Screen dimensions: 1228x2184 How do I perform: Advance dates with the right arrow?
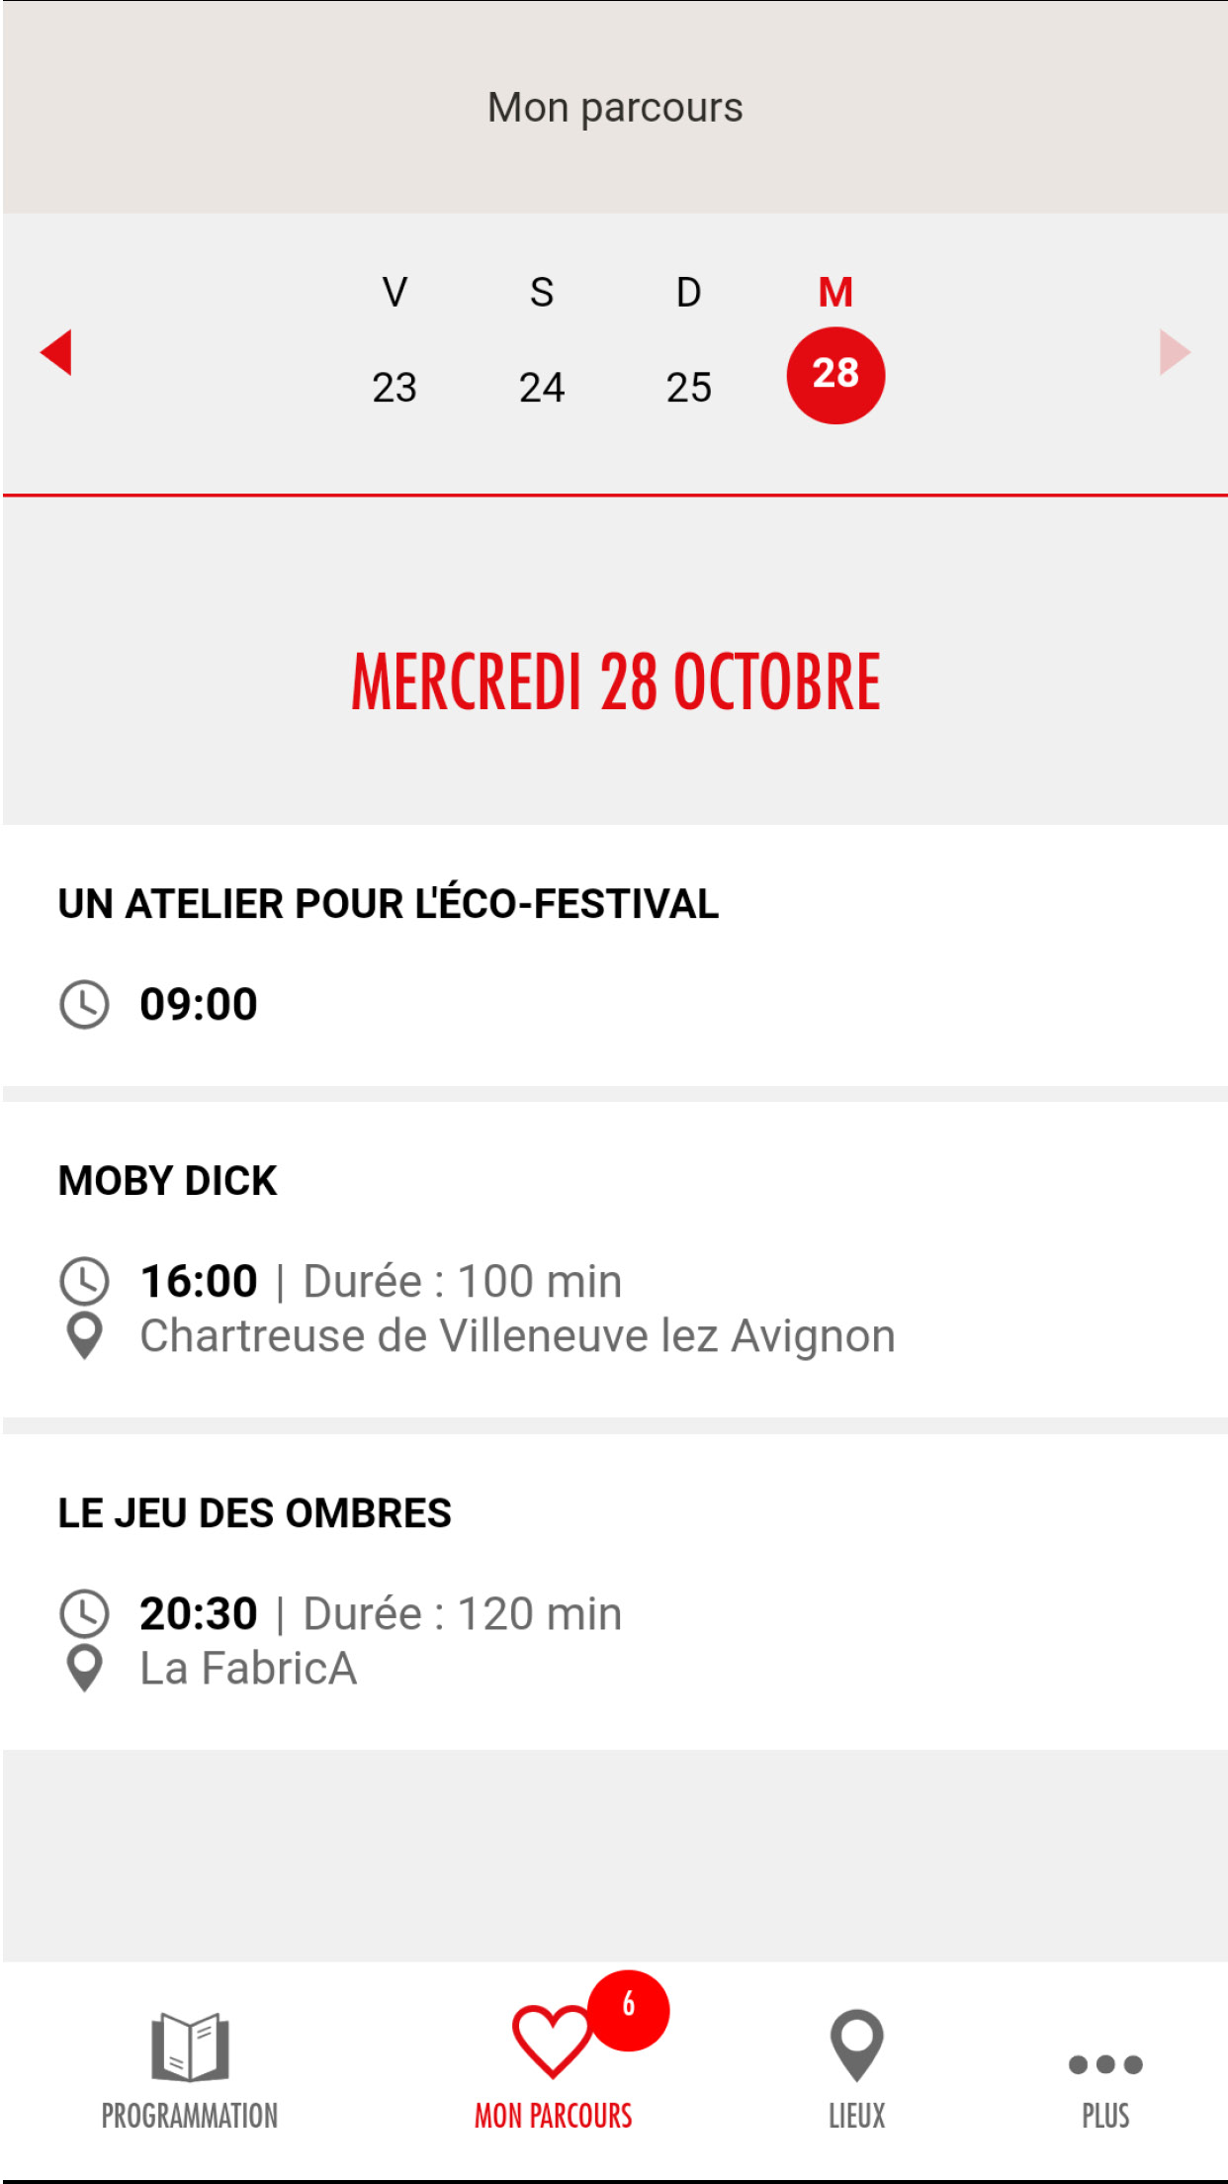[x=1173, y=352]
